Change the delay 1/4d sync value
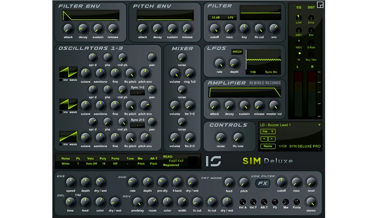The width and height of the screenshot is (377, 218). click(78, 195)
